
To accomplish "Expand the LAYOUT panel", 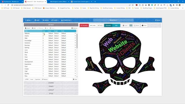I will [x=51, y=90].
